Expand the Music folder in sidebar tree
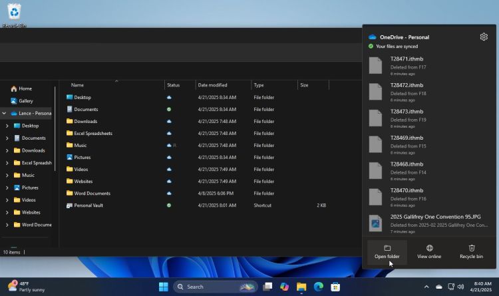Image resolution: width=499 pixels, height=296 pixels. tap(7, 176)
